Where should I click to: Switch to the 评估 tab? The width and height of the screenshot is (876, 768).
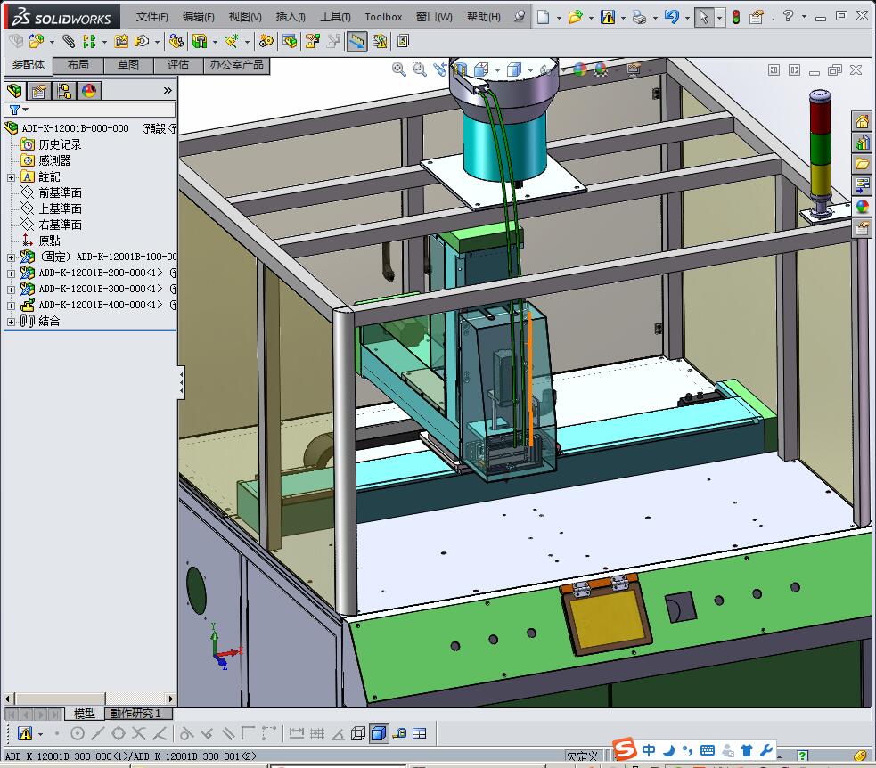[178, 65]
